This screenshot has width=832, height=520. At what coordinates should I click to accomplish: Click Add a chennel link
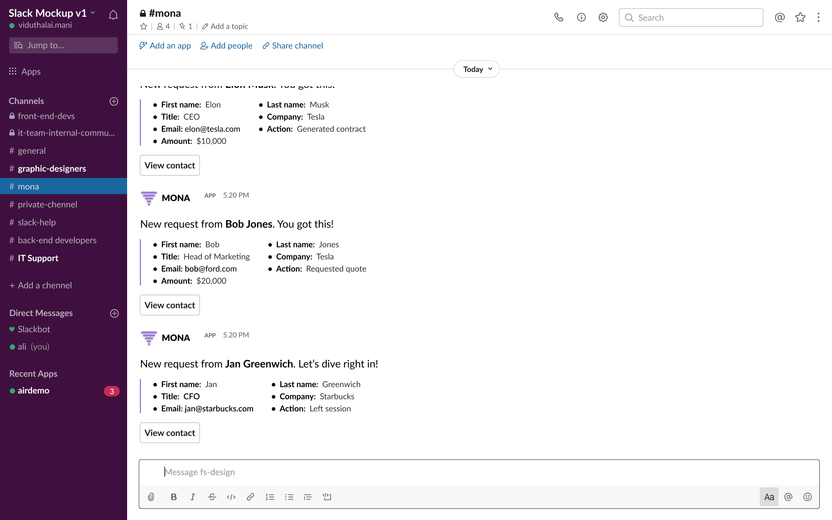[40, 285]
